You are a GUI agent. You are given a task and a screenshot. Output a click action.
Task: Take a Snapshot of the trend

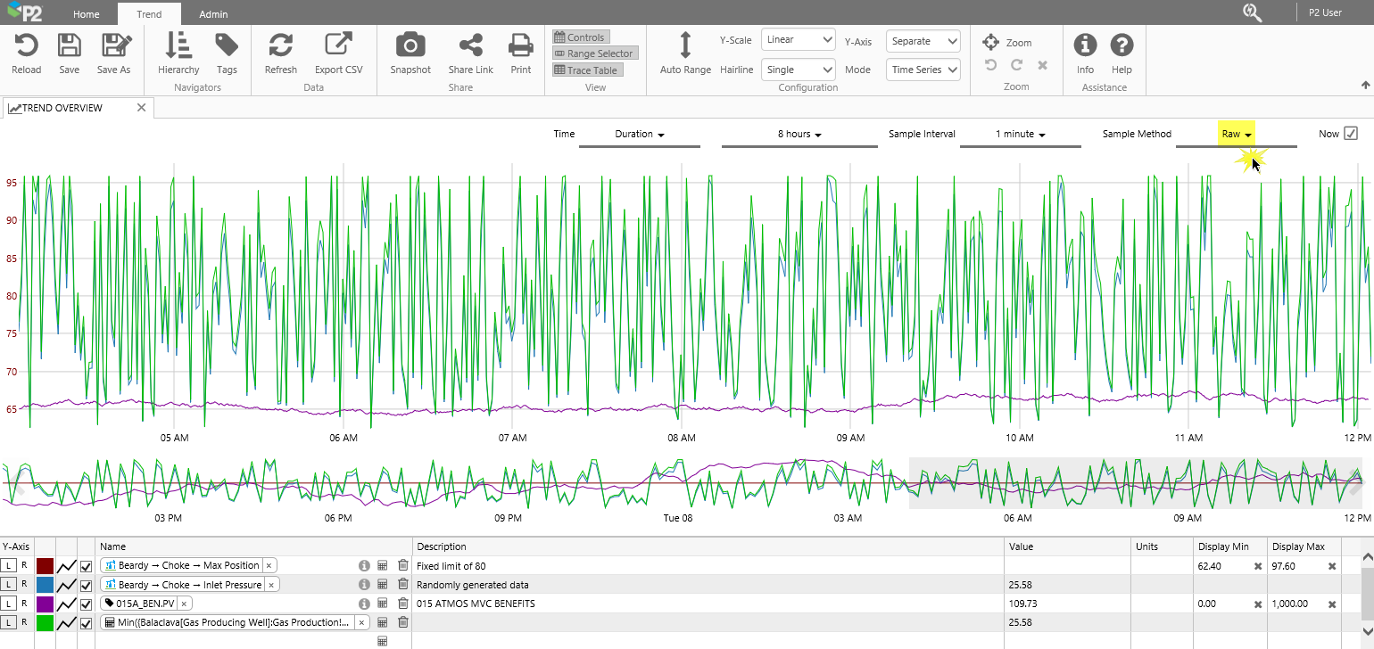pyautogui.click(x=410, y=45)
